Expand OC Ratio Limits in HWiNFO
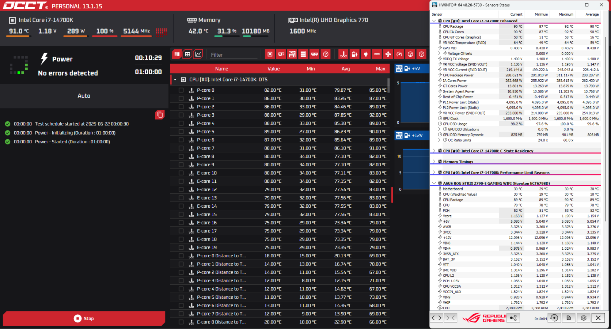This screenshot has height=329, width=611. (439, 140)
